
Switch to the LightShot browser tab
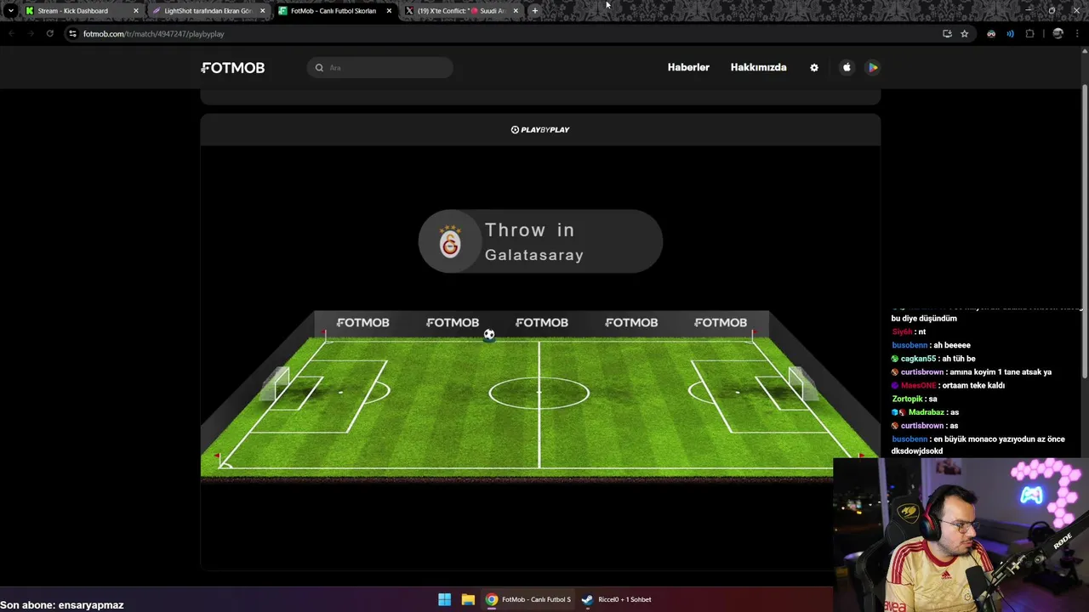pos(208,11)
